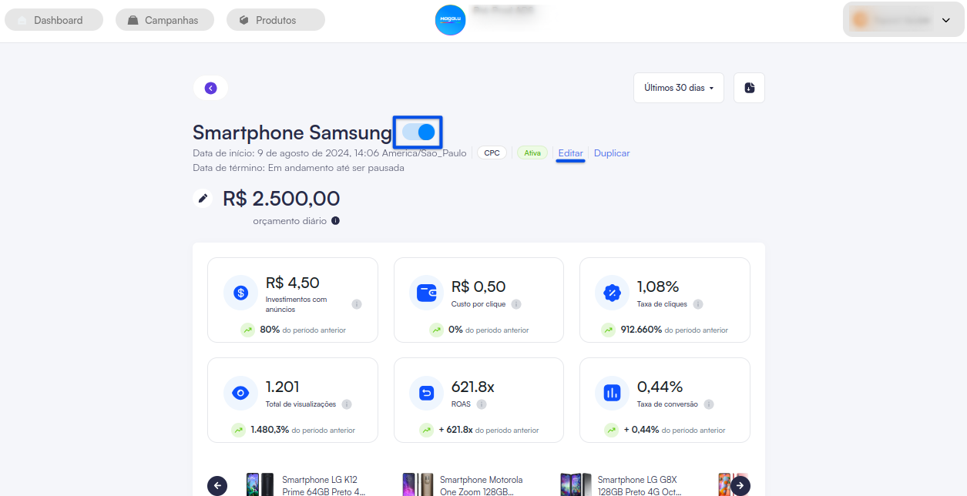The image size is (967, 496).
Task: Click the previous products carousel arrow
Action: pos(217,486)
